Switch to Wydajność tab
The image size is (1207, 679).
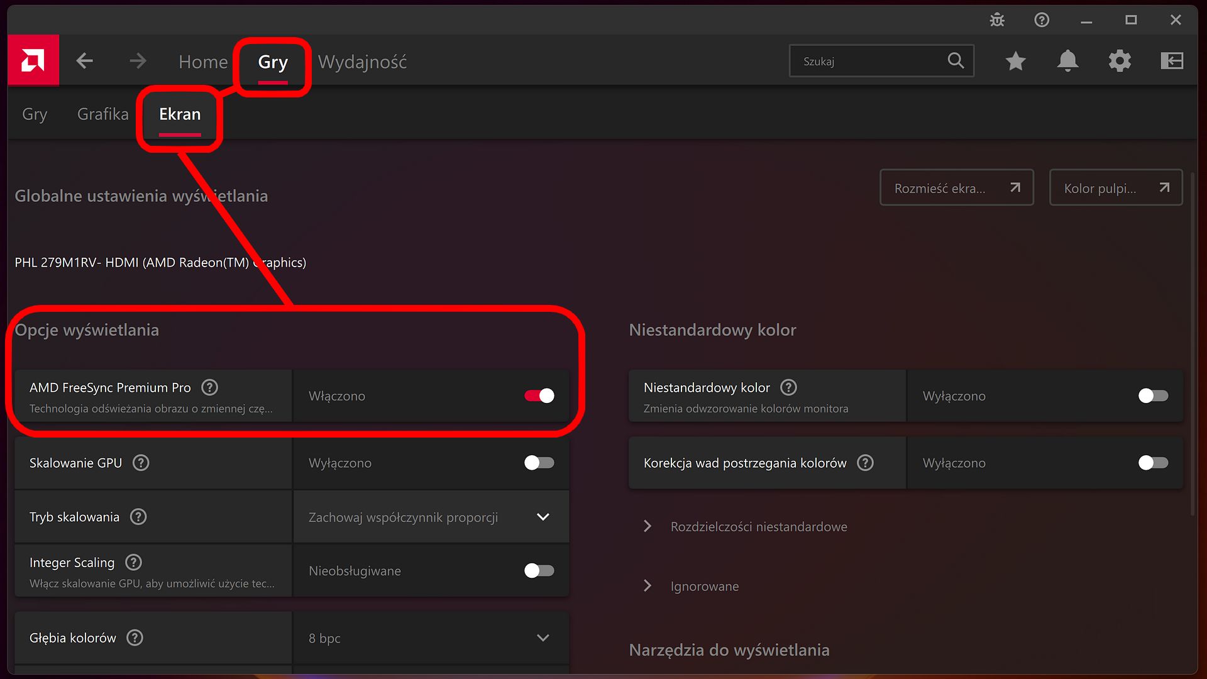click(362, 62)
